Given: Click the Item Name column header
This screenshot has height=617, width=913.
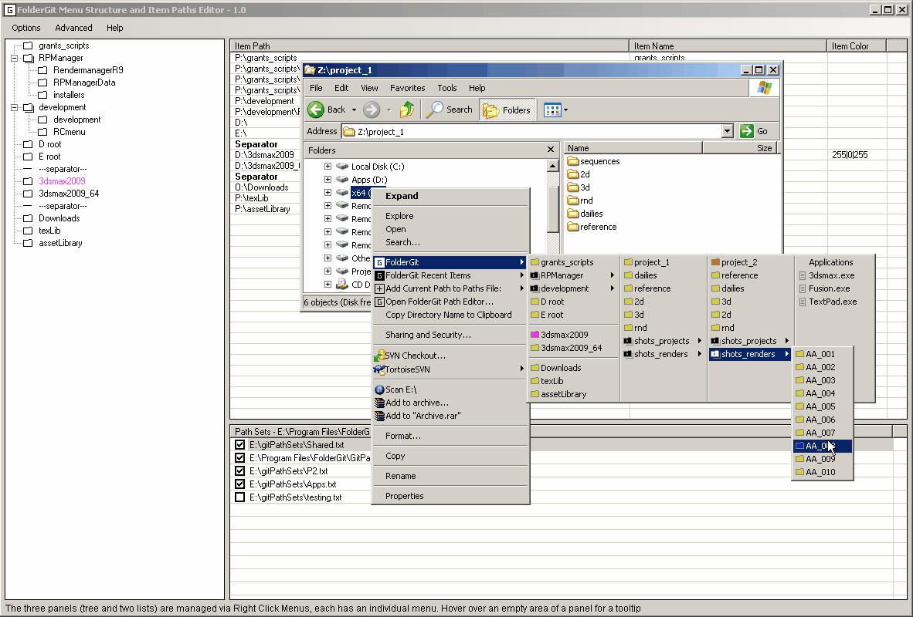Looking at the screenshot, I should pyautogui.click(x=728, y=46).
